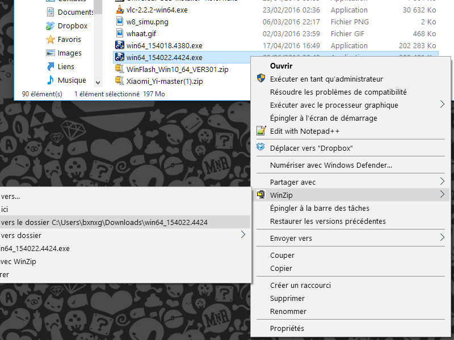Select file name w8_simu.png
Image resolution: width=454 pixels, height=340 pixels.
[x=147, y=22]
